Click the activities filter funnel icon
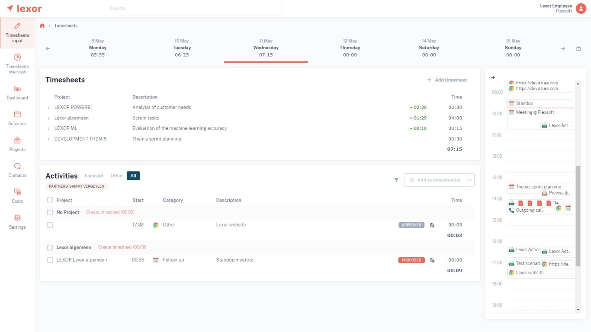 point(396,180)
